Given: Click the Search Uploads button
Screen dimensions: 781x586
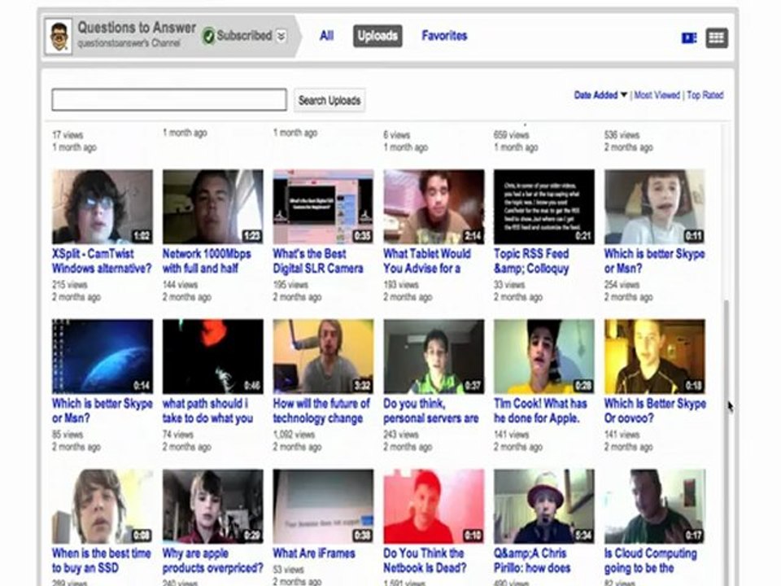Looking at the screenshot, I should tap(329, 100).
